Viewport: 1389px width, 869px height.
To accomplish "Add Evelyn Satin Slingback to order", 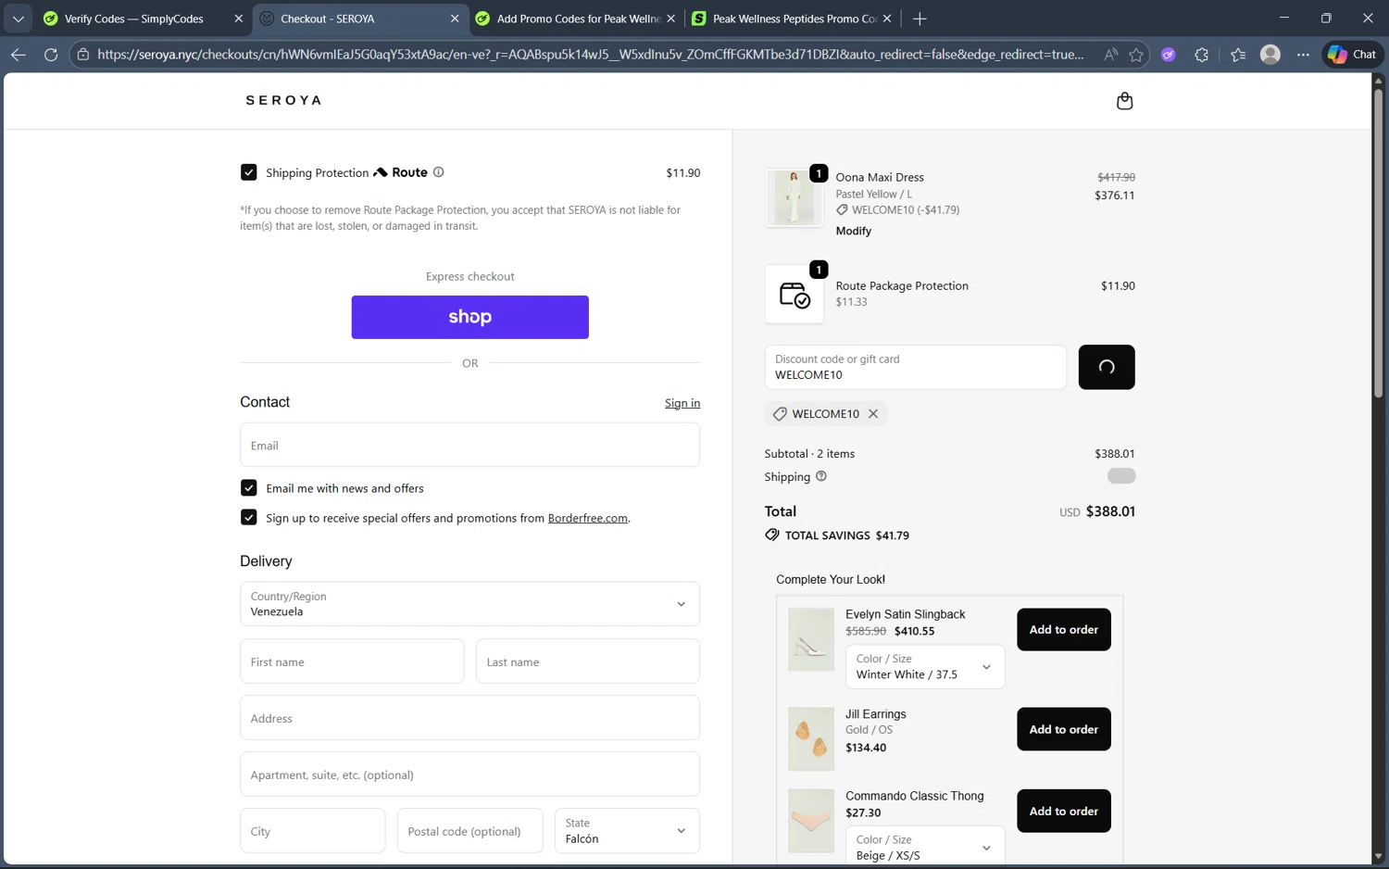I will (1063, 630).
